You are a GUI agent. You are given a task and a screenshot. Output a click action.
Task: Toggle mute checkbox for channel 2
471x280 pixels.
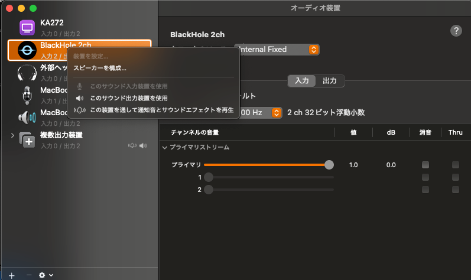coord(425,190)
